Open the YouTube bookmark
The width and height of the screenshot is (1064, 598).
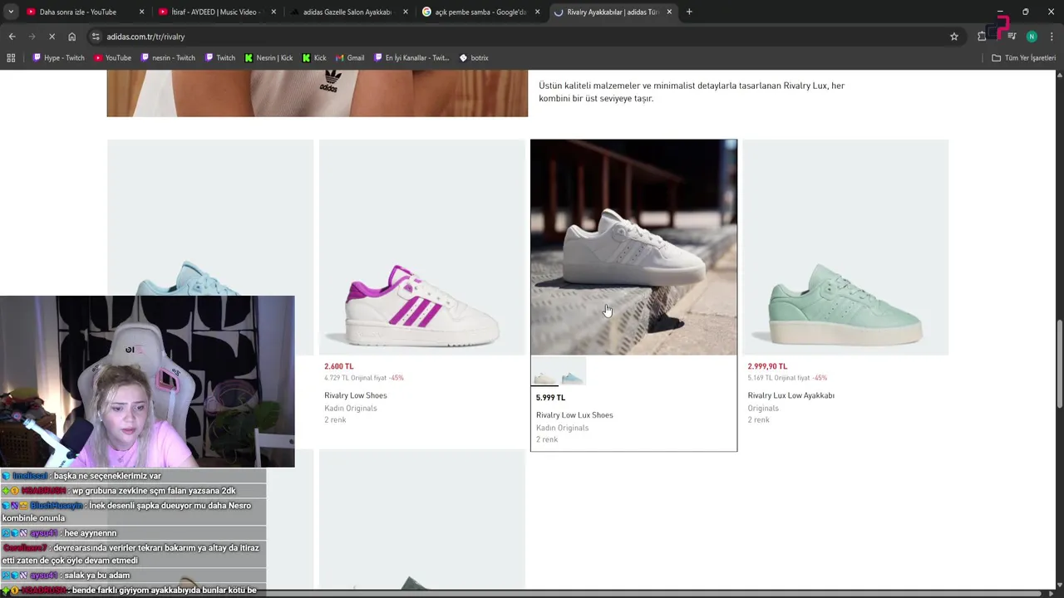112,58
